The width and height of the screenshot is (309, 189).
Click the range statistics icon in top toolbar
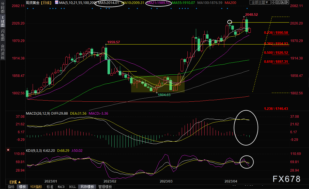278,2
